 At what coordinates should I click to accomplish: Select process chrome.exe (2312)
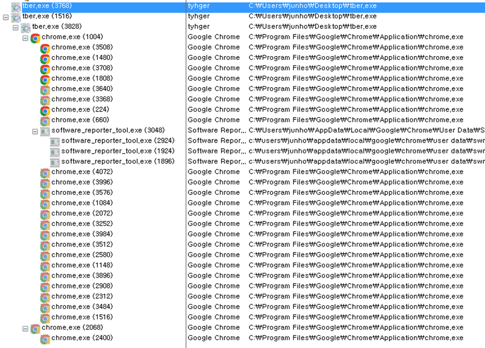[x=82, y=296]
